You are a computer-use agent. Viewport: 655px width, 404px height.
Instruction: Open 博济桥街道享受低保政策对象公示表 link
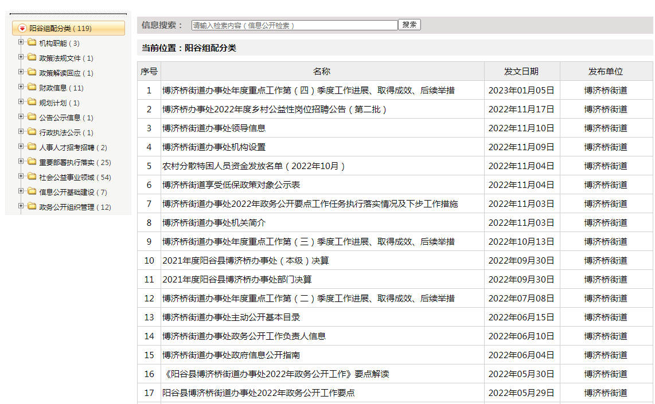tap(231, 185)
